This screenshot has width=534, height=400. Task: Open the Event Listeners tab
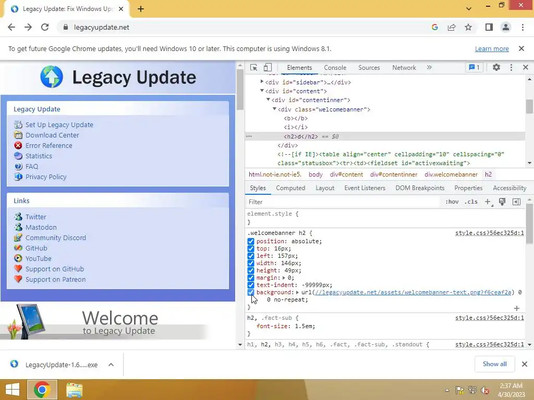(x=365, y=188)
